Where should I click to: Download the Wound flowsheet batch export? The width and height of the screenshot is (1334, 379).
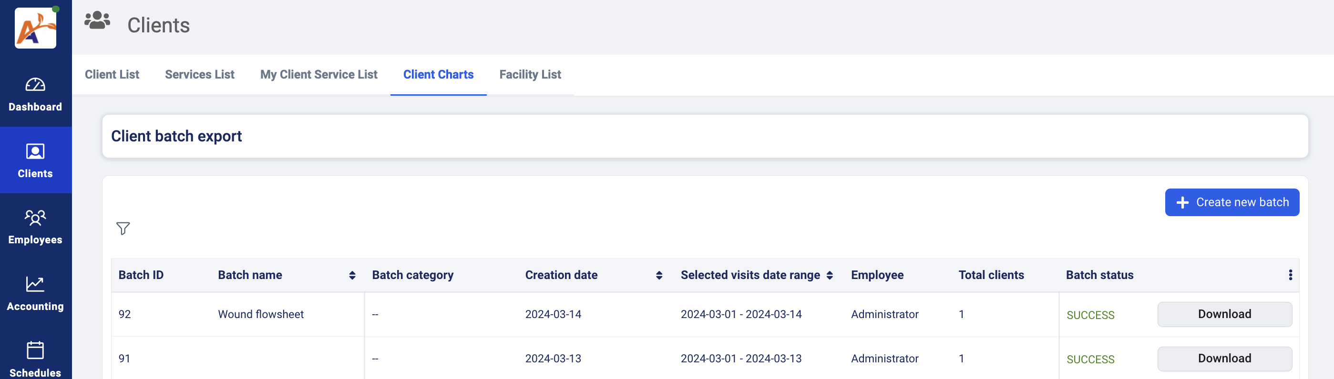point(1224,314)
